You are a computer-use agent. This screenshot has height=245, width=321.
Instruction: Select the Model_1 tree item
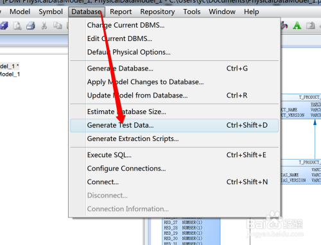[10, 74]
